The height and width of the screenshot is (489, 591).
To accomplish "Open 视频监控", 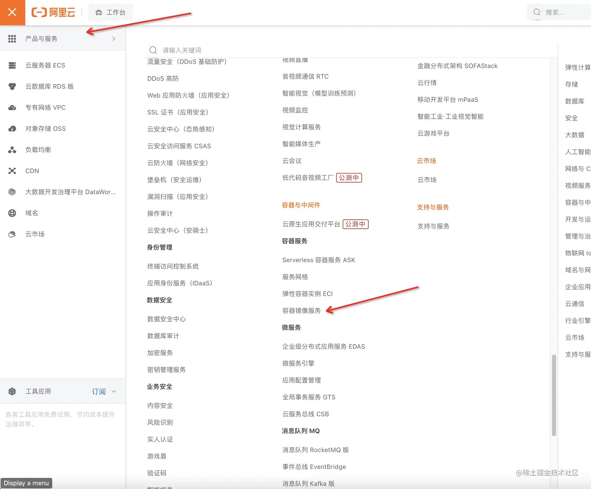I will (295, 110).
